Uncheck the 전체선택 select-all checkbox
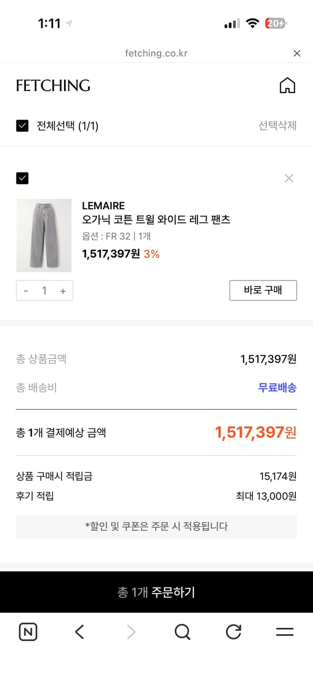Viewport: 313px width, 678px height. [22, 127]
